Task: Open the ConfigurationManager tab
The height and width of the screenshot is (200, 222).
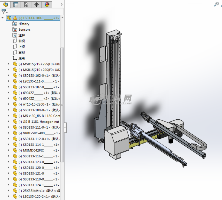Action: coord(26,5)
